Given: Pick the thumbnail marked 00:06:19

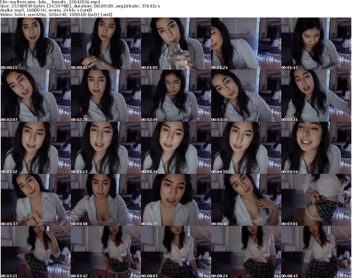Looking at the screenshot, I should (176, 200).
